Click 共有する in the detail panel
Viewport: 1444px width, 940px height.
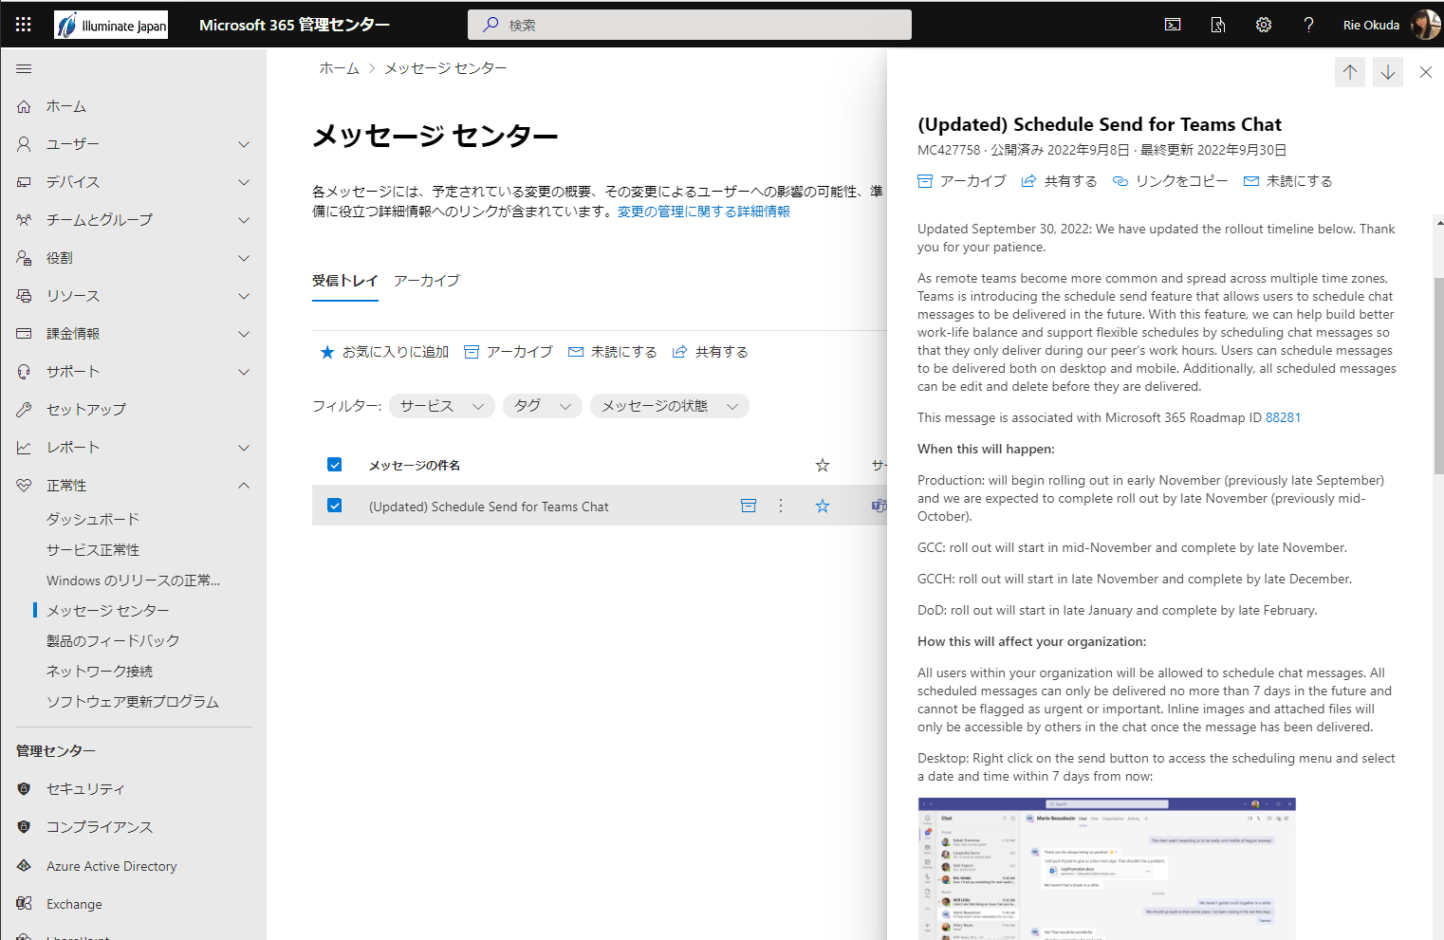click(1059, 181)
